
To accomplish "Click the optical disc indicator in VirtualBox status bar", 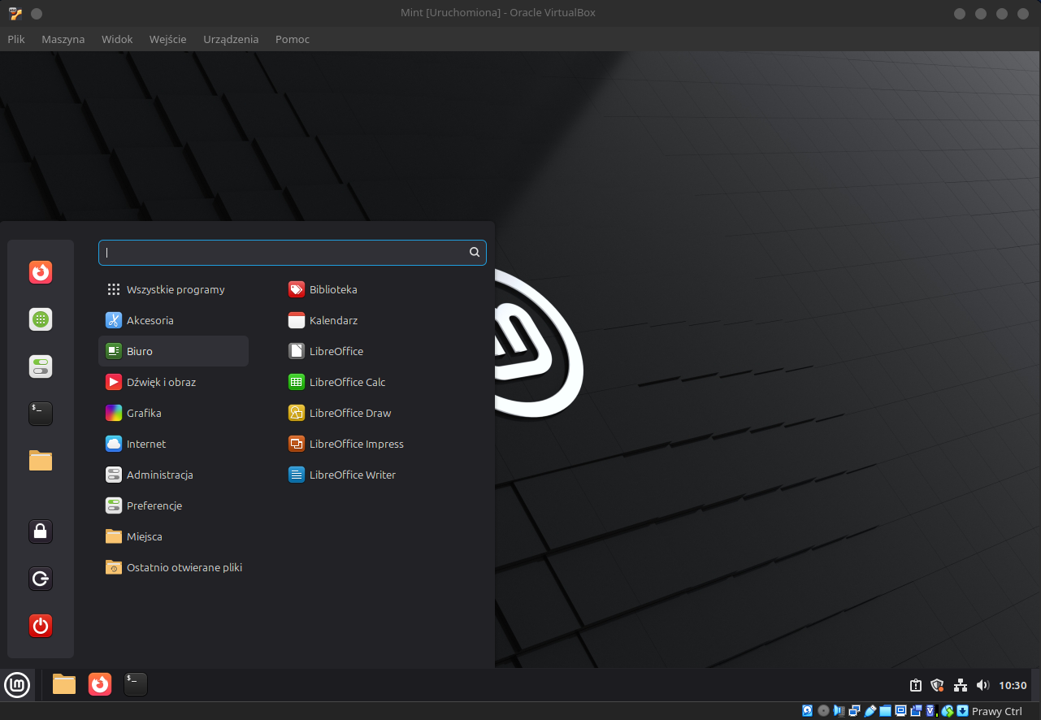I will (x=824, y=711).
